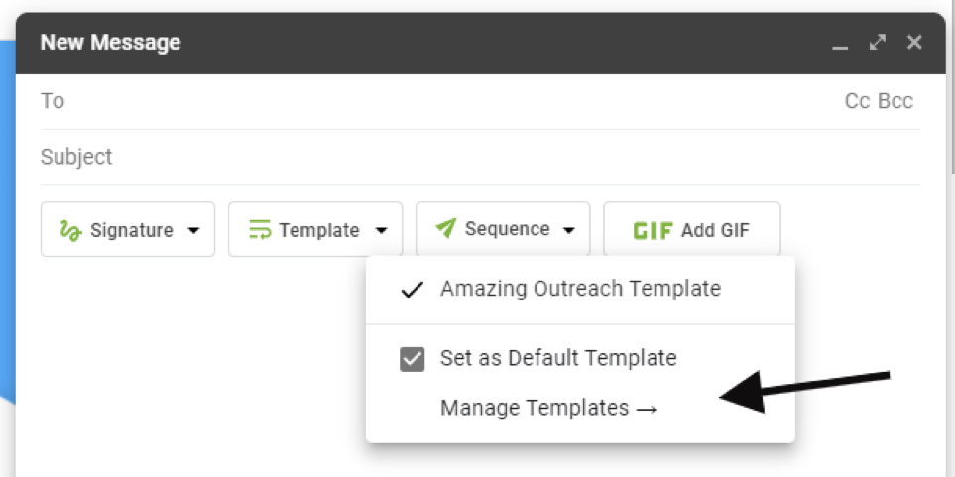Click checkmark beside Amazing Outreach Template
Screen dimensions: 955x477
412,290
